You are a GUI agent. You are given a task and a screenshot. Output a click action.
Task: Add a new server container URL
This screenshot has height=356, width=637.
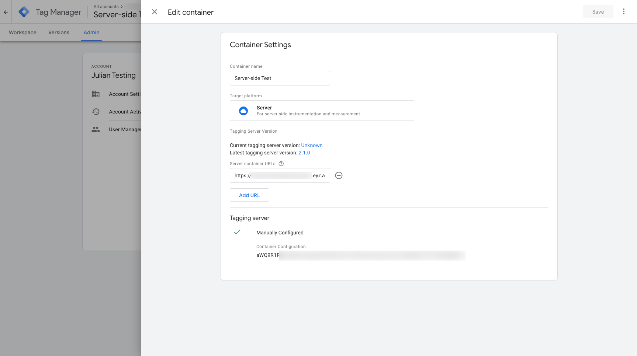click(x=249, y=195)
